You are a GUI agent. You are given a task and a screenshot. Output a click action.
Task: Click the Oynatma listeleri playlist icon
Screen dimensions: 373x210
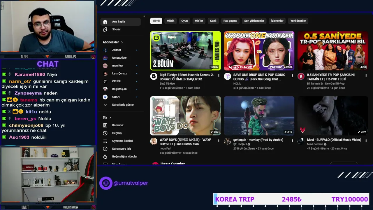click(105, 141)
